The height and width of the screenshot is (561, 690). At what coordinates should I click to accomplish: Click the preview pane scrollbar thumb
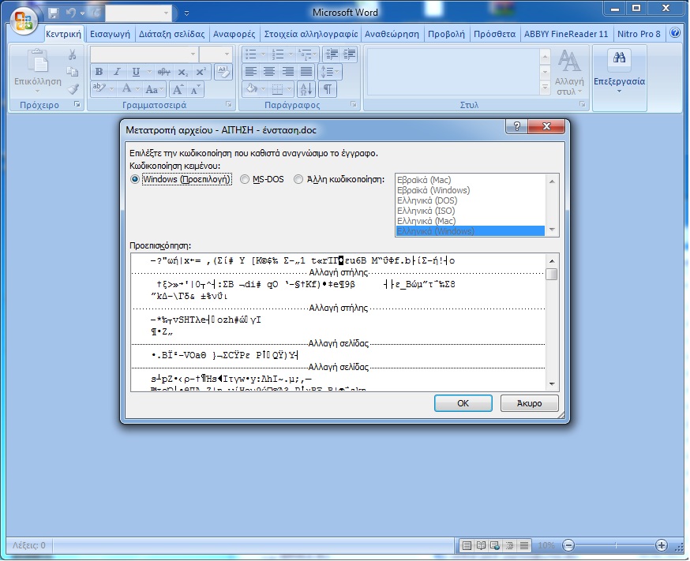(551, 275)
